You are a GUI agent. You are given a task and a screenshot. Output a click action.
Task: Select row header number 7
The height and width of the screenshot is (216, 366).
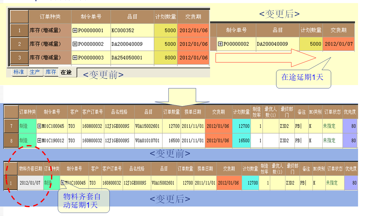coord(11,126)
